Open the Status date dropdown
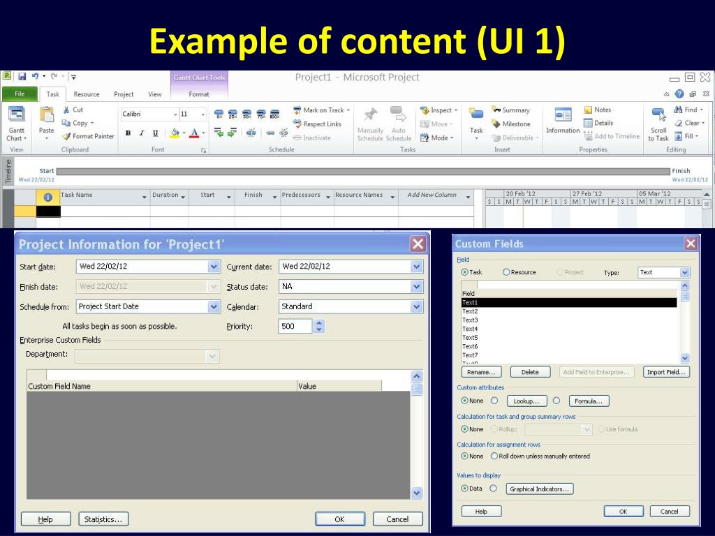This screenshot has height=536, width=715. click(x=416, y=287)
